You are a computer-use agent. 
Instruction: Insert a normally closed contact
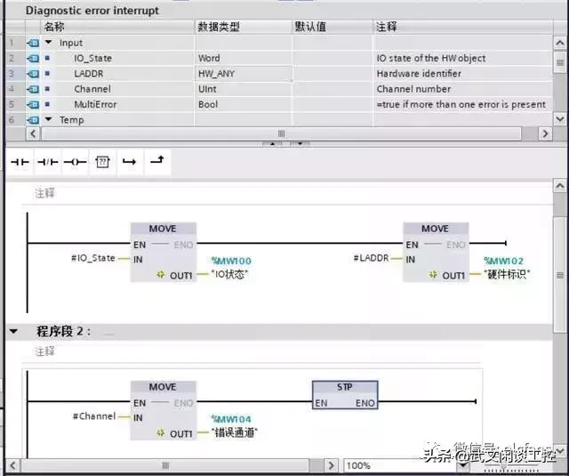47,162
